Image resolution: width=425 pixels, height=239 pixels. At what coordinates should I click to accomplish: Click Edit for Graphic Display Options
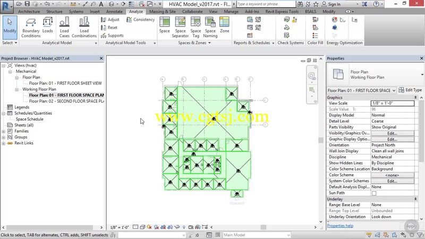pos(392,139)
